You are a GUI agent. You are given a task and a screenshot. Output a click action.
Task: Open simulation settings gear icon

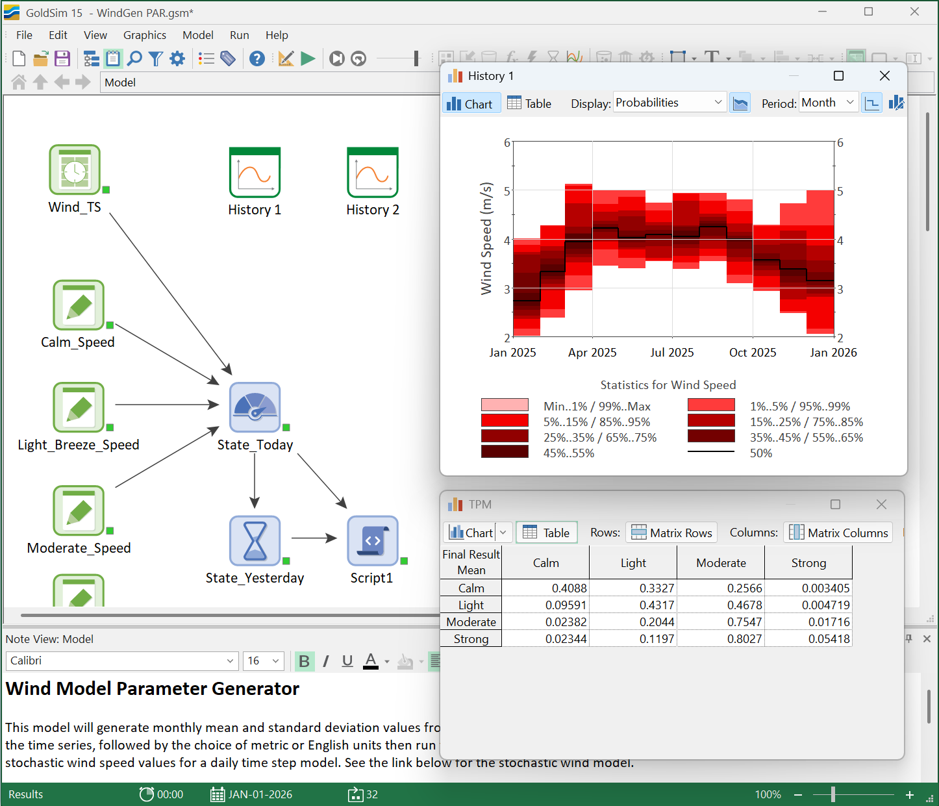click(177, 58)
